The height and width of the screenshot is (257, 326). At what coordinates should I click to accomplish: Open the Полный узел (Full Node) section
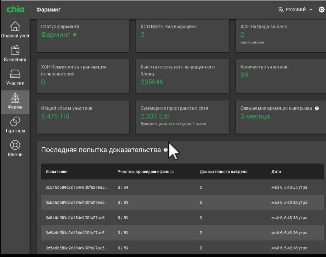pos(15,30)
